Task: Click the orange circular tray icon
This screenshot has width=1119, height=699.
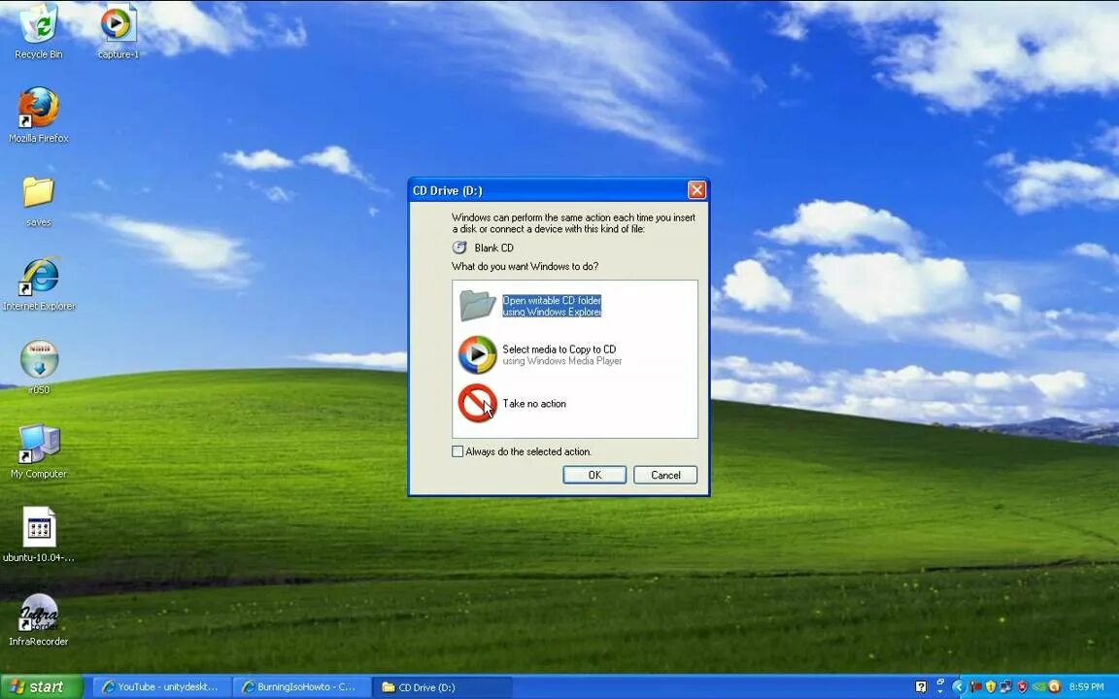Action: [x=1054, y=687]
